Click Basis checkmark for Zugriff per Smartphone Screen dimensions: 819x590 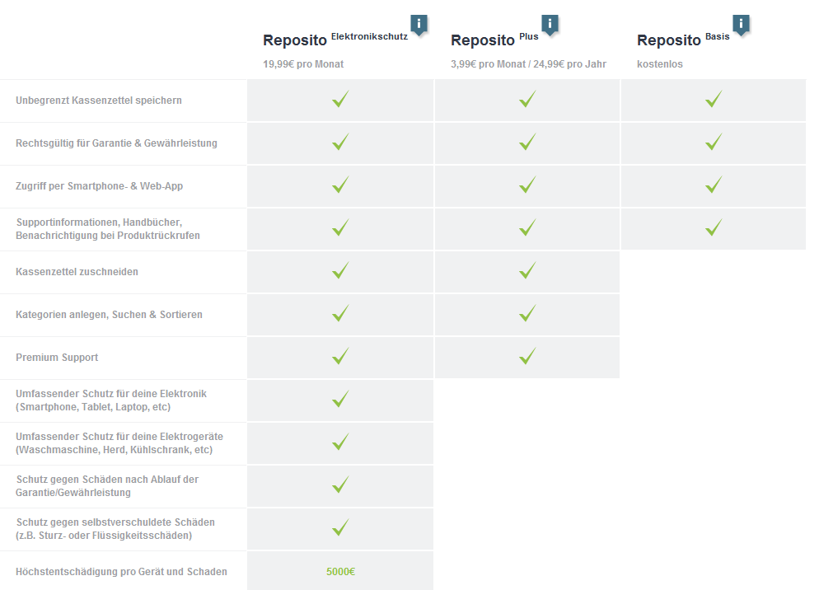click(714, 185)
